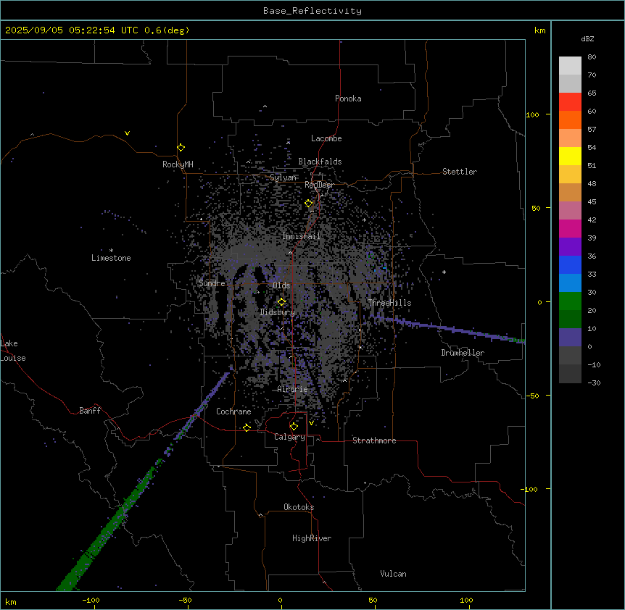Click the yellow diamond between Olds and Didsbury
Screen dimensions: 625x610
[x=281, y=302]
